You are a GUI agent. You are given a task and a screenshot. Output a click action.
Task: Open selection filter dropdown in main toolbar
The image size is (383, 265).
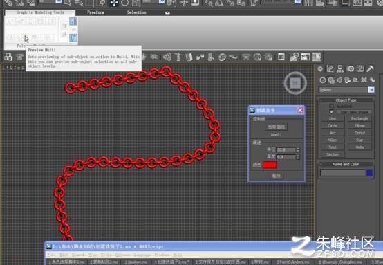(x=59, y=2)
